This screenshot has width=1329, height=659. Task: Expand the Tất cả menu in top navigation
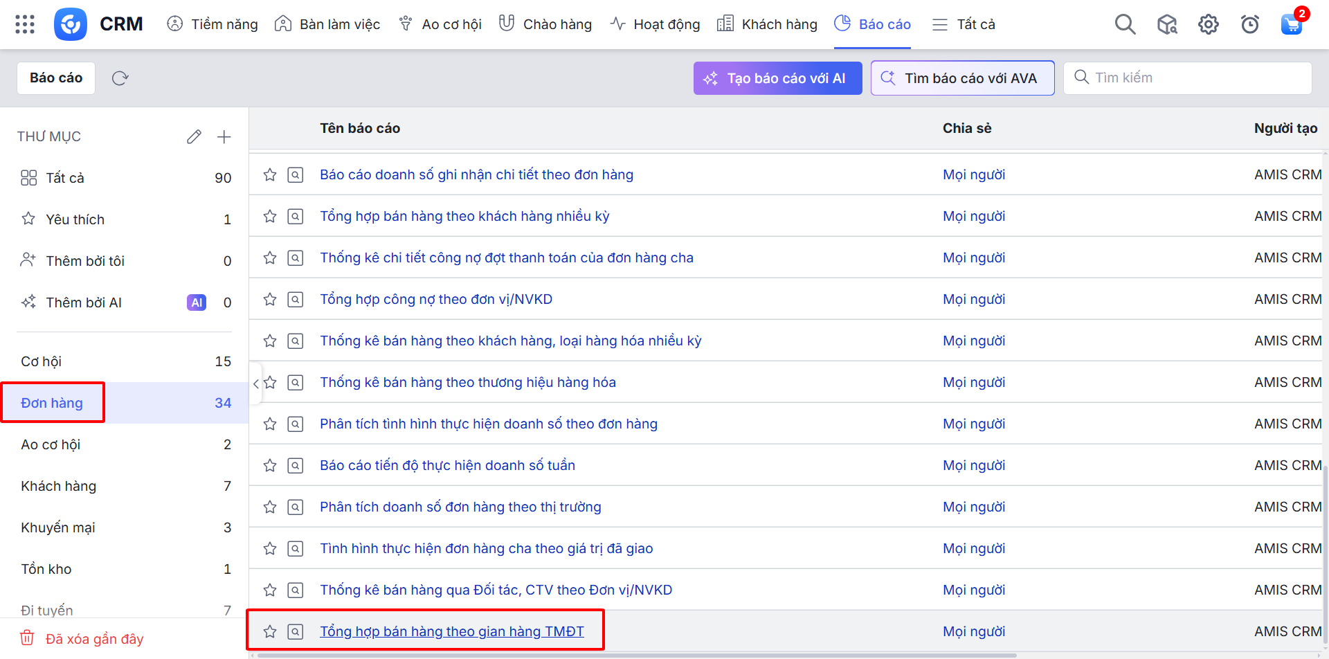pos(964,24)
